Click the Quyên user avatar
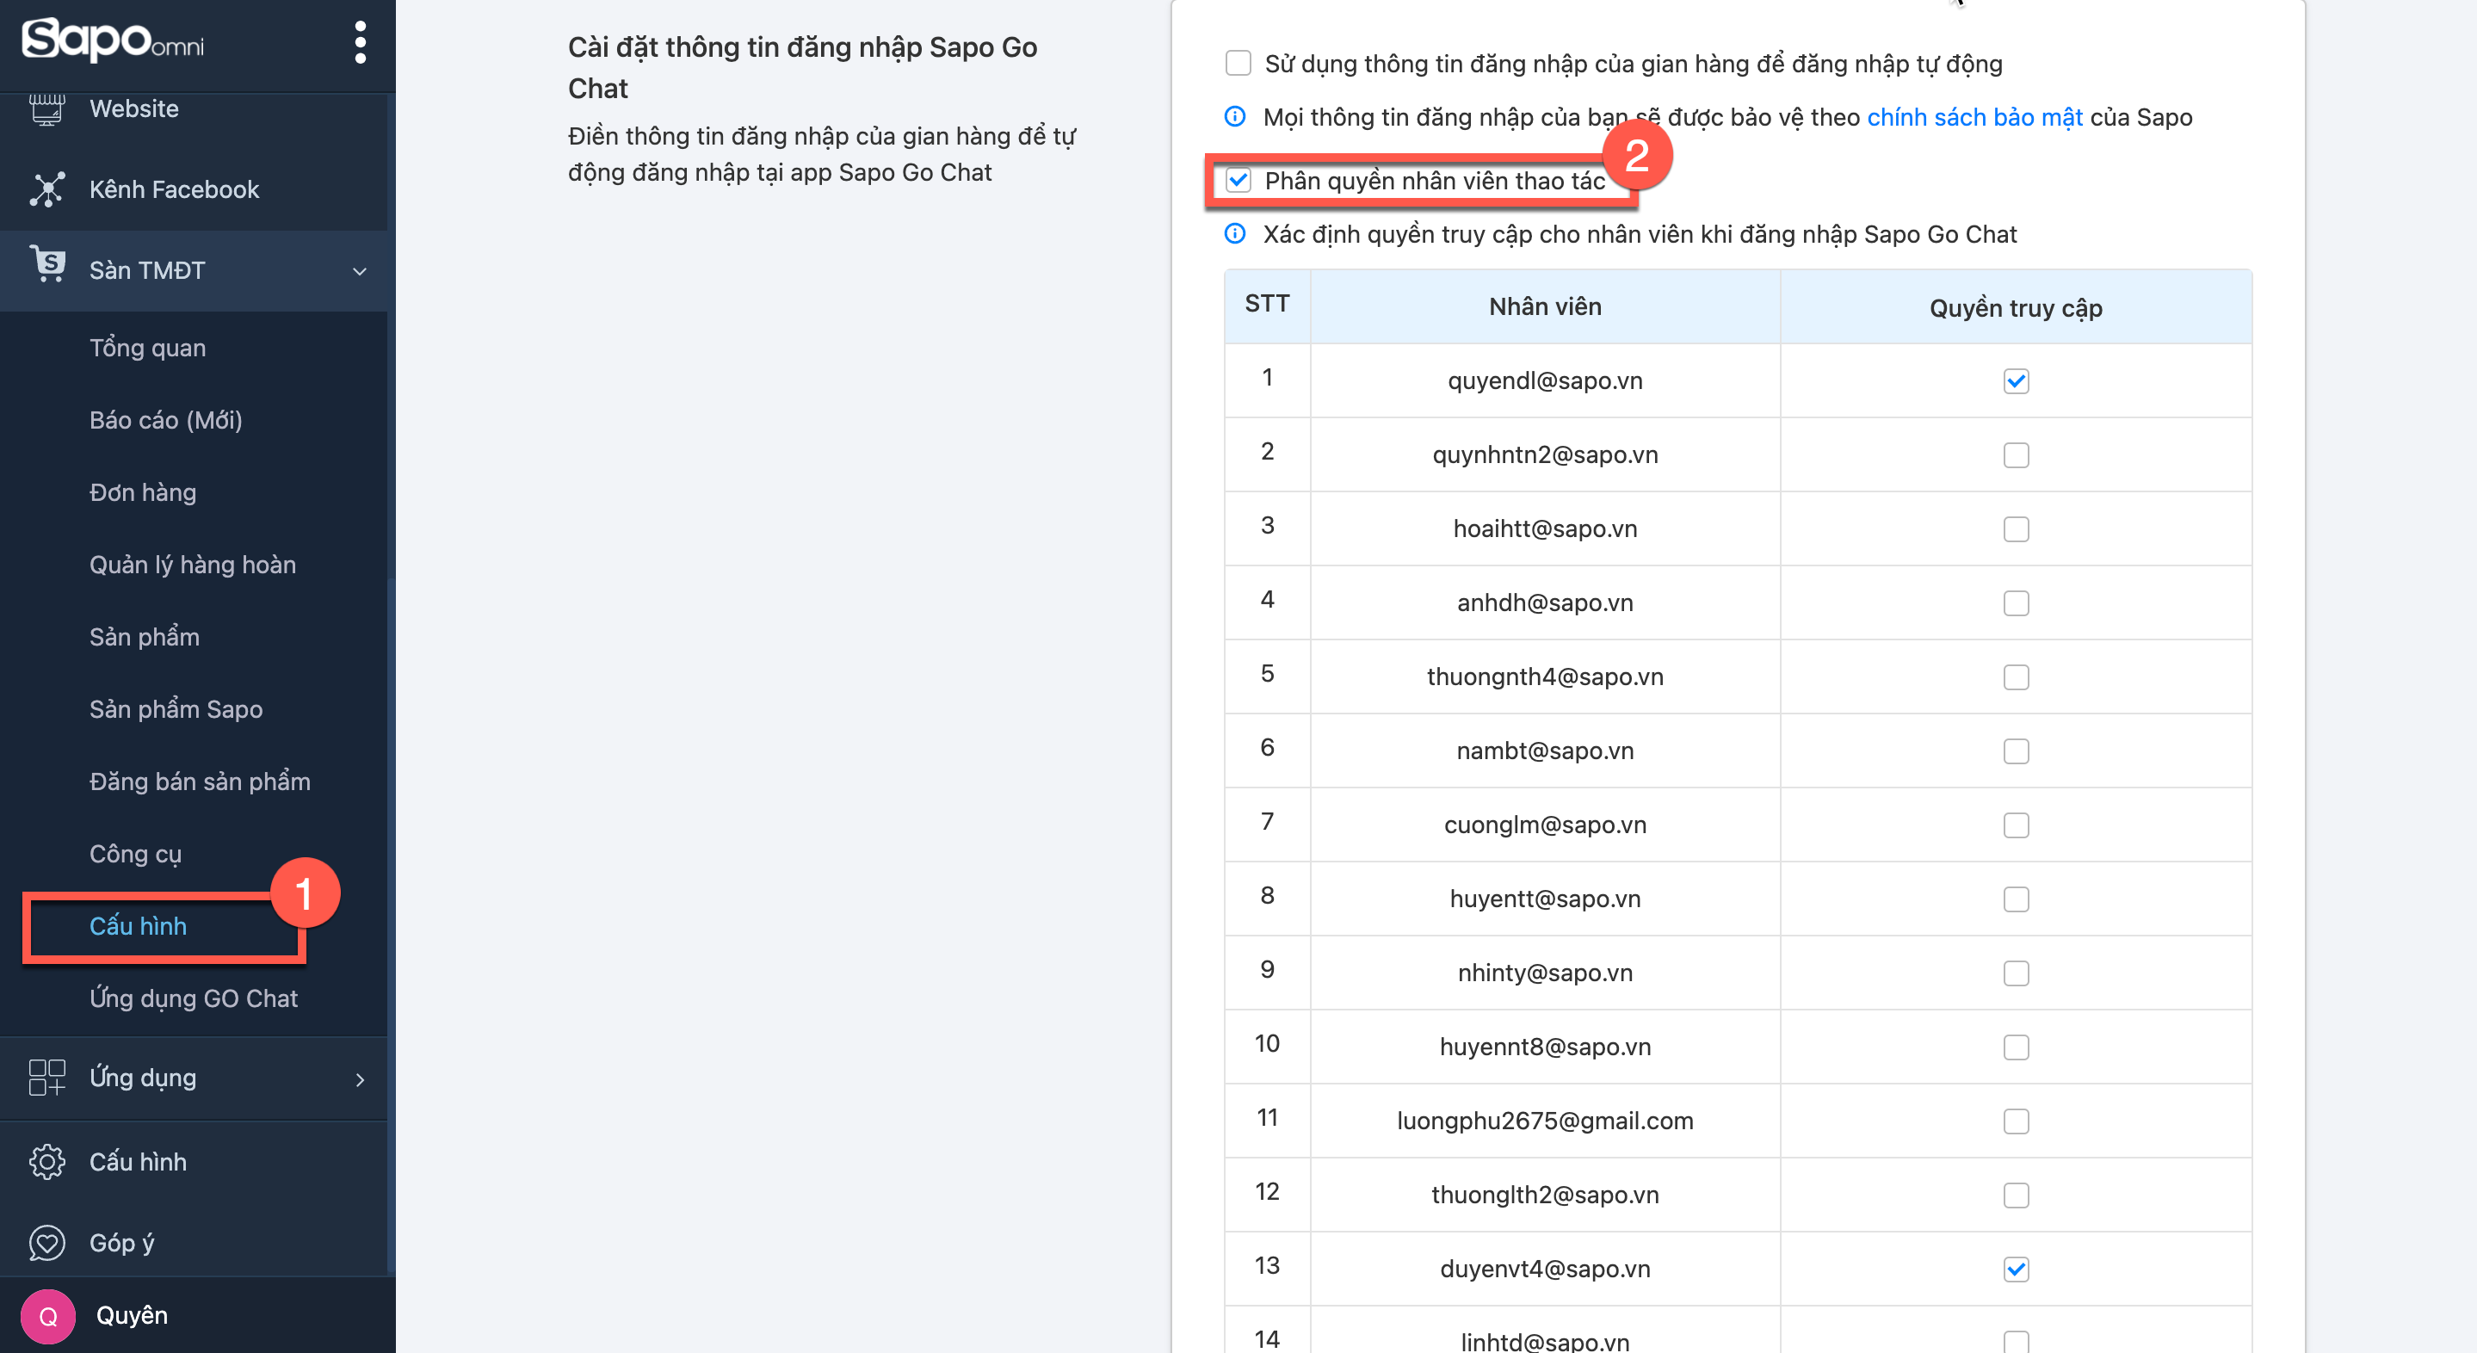This screenshot has height=1353, width=2477. 48,1315
